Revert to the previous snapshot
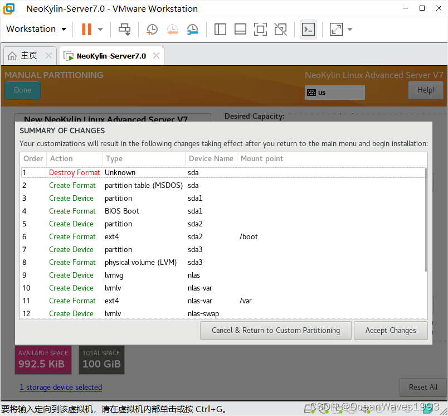 172,29
